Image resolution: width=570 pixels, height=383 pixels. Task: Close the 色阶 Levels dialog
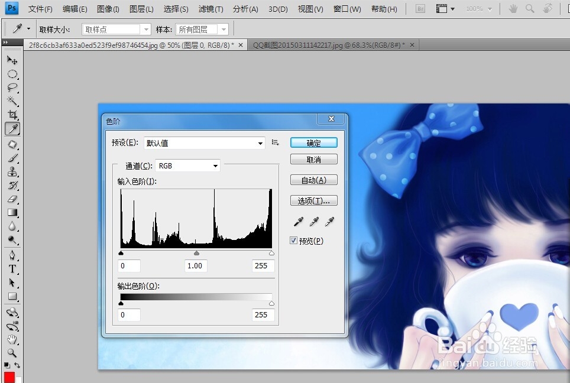(331, 119)
